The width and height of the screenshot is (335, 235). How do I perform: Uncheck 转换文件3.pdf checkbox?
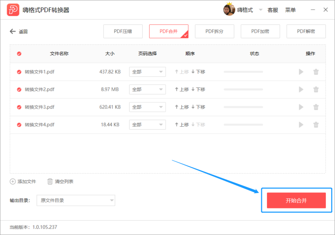[x=19, y=107]
